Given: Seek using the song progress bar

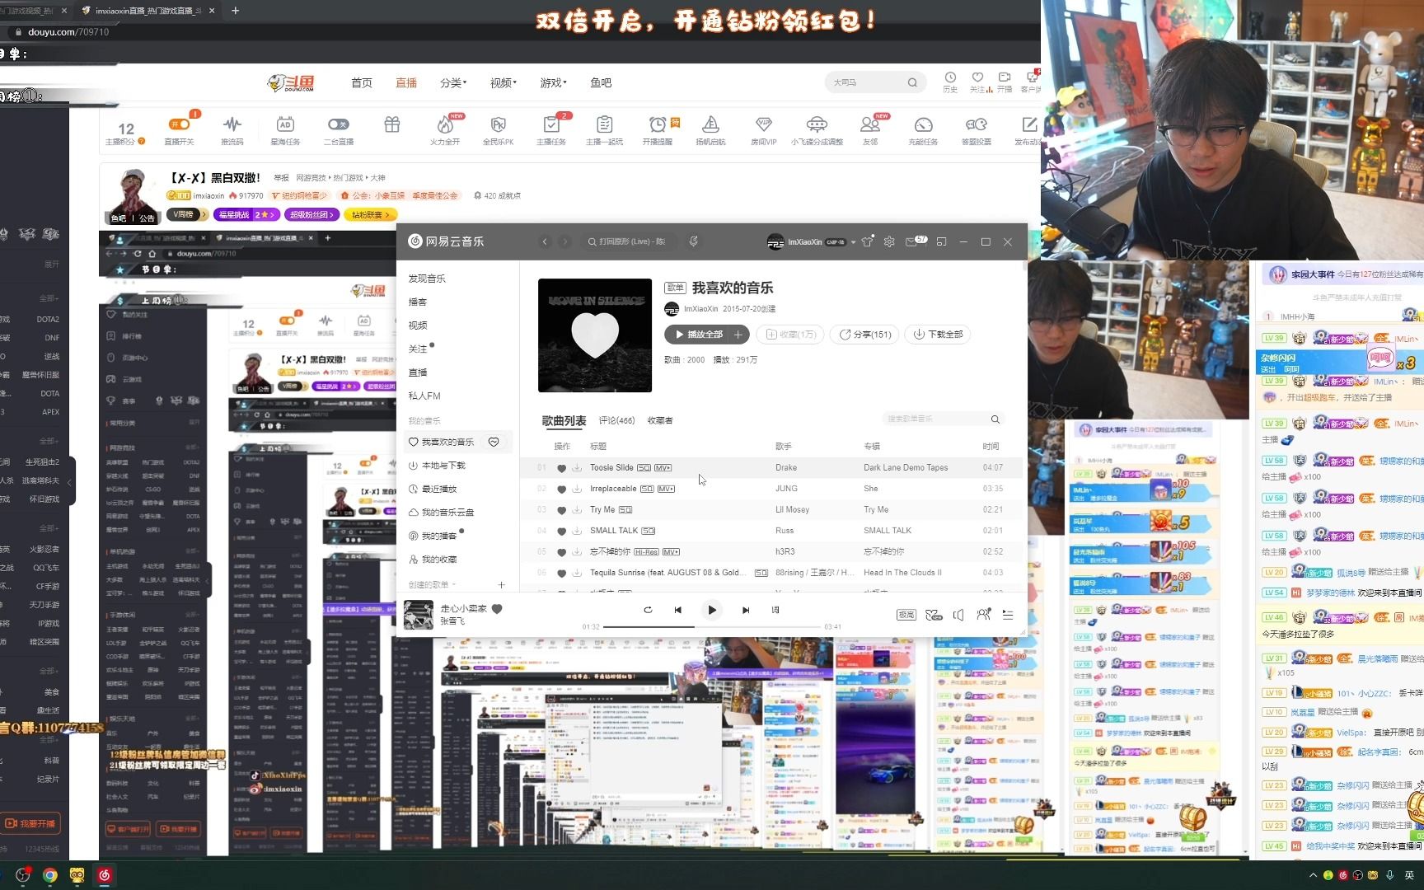Looking at the screenshot, I should coord(712,627).
